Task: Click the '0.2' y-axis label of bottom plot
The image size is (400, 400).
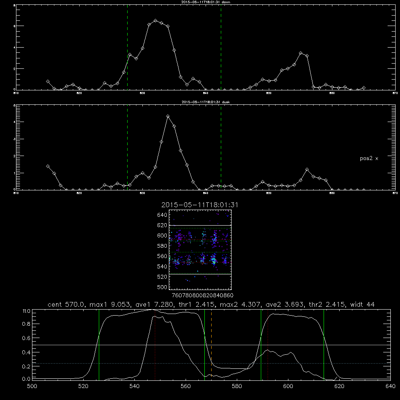Action: [x=26, y=366]
